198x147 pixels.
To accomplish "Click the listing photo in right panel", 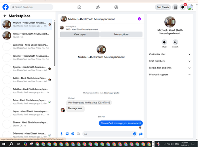I will tap(170, 22).
